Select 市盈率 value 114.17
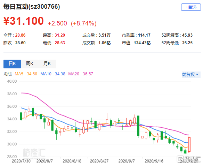 144,35
